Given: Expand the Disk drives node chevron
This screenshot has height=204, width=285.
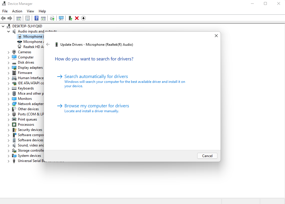Looking at the screenshot, I should [x=9, y=63].
